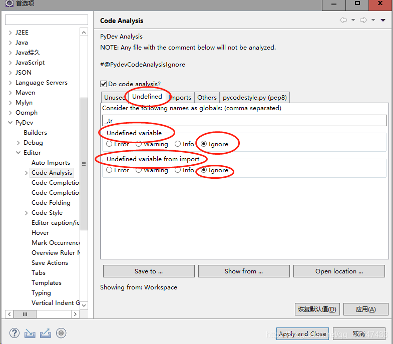Select Warning for Undefined variable from import
The image size is (393, 344).
139,170
